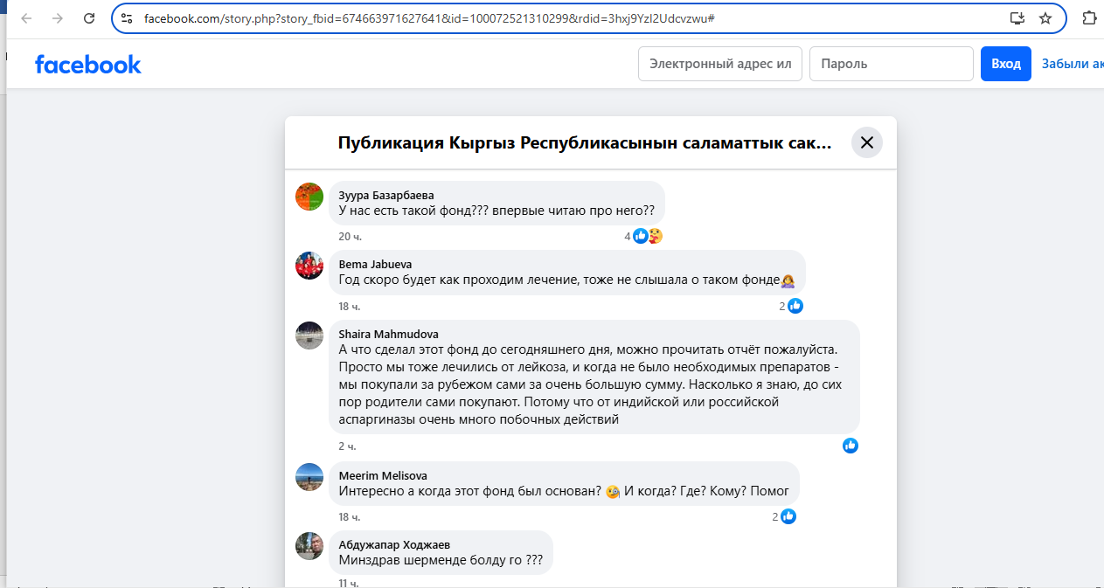The width and height of the screenshot is (1104, 588).
Task: Click like icon under Shaira Mahmudova's comment
Action: pos(851,446)
